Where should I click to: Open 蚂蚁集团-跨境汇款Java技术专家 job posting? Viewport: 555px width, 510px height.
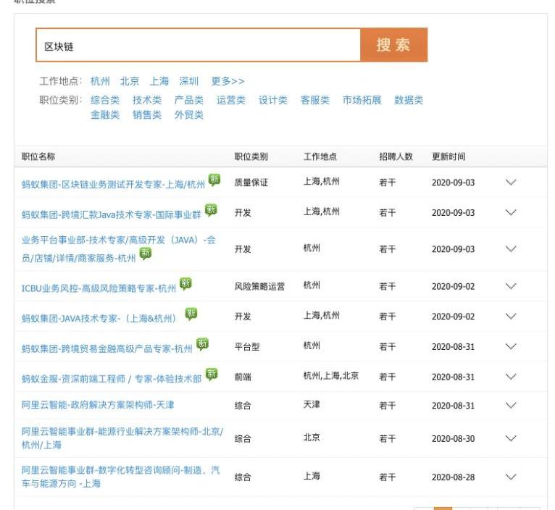(x=111, y=214)
